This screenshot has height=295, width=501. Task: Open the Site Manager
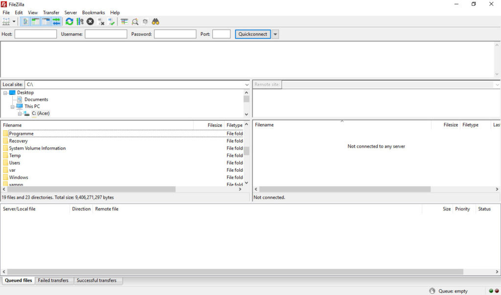pyautogui.click(x=6, y=21)
